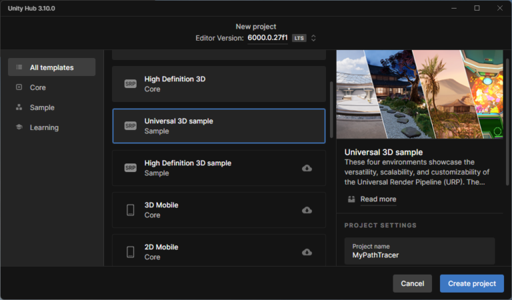Click phone icon on 3D Mobile template
This screenshot has width=512, height=300.
(x=131, y=210)
